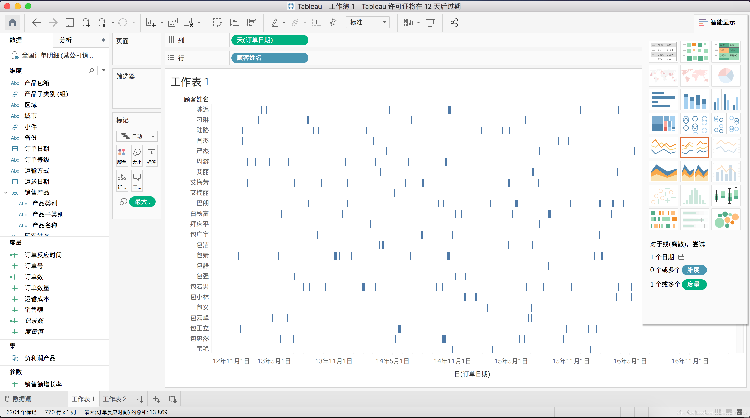Select the 工作表 2 tab
The width and height of the screenshot is (750, 418).
(114, 399)
